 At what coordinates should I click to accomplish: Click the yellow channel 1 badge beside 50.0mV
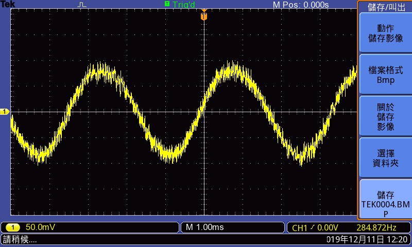click(12, 227)
